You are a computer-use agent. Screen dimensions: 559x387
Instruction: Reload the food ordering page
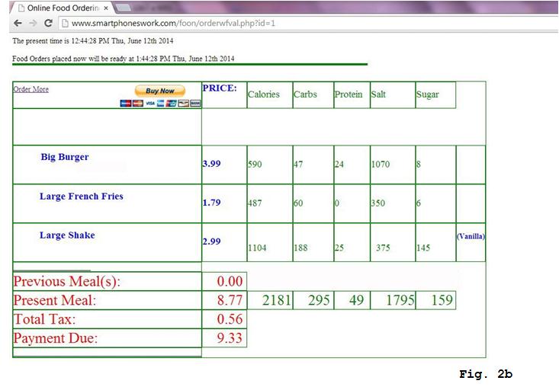click(49, 23)
